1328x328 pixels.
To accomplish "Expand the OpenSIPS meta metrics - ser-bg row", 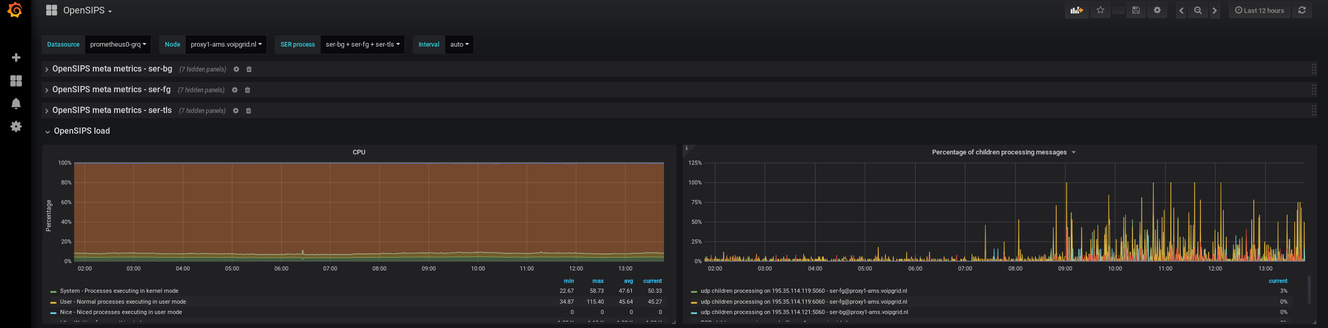I will click(x=112, y=69).
